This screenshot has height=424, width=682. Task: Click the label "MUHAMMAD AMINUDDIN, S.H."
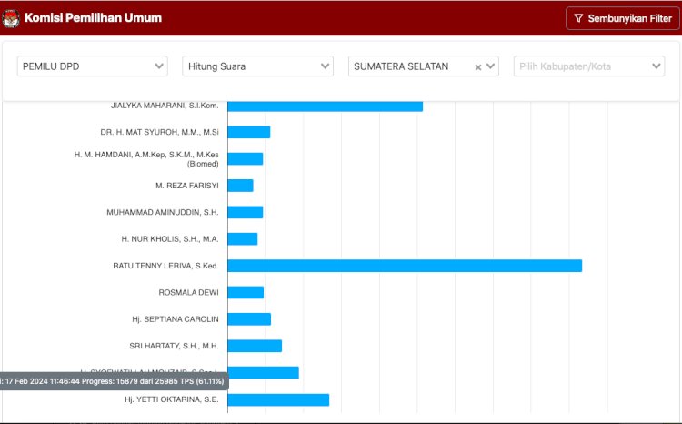point(163,212)
